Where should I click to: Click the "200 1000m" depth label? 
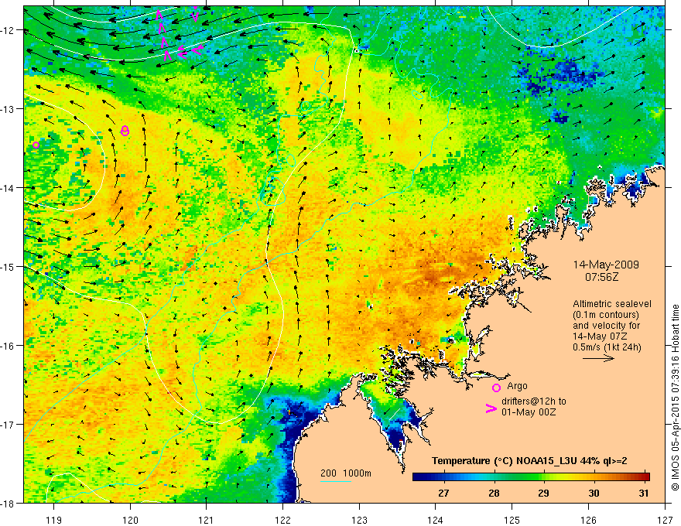pyautogui.click(x=346, y=473)
